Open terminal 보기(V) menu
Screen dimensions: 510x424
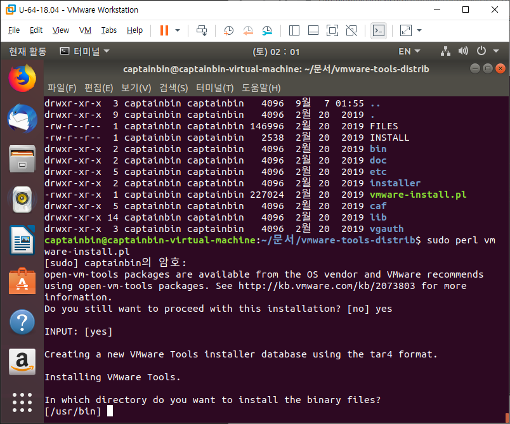pos(136,88)
